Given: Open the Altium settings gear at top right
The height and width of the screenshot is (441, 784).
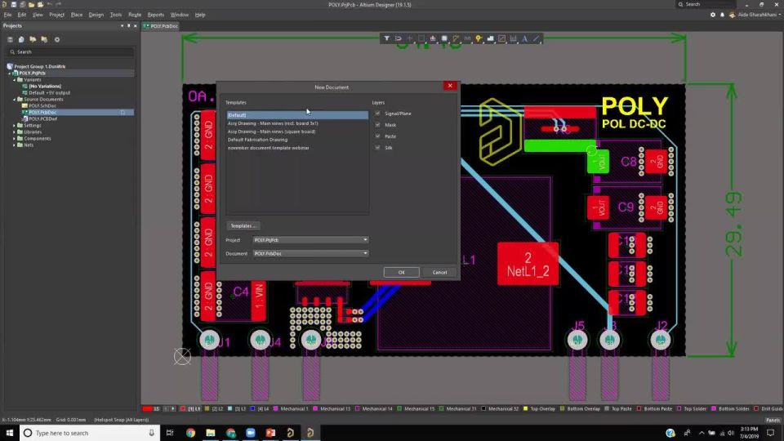Looking at the screenshot, I should tap(712, 15).
